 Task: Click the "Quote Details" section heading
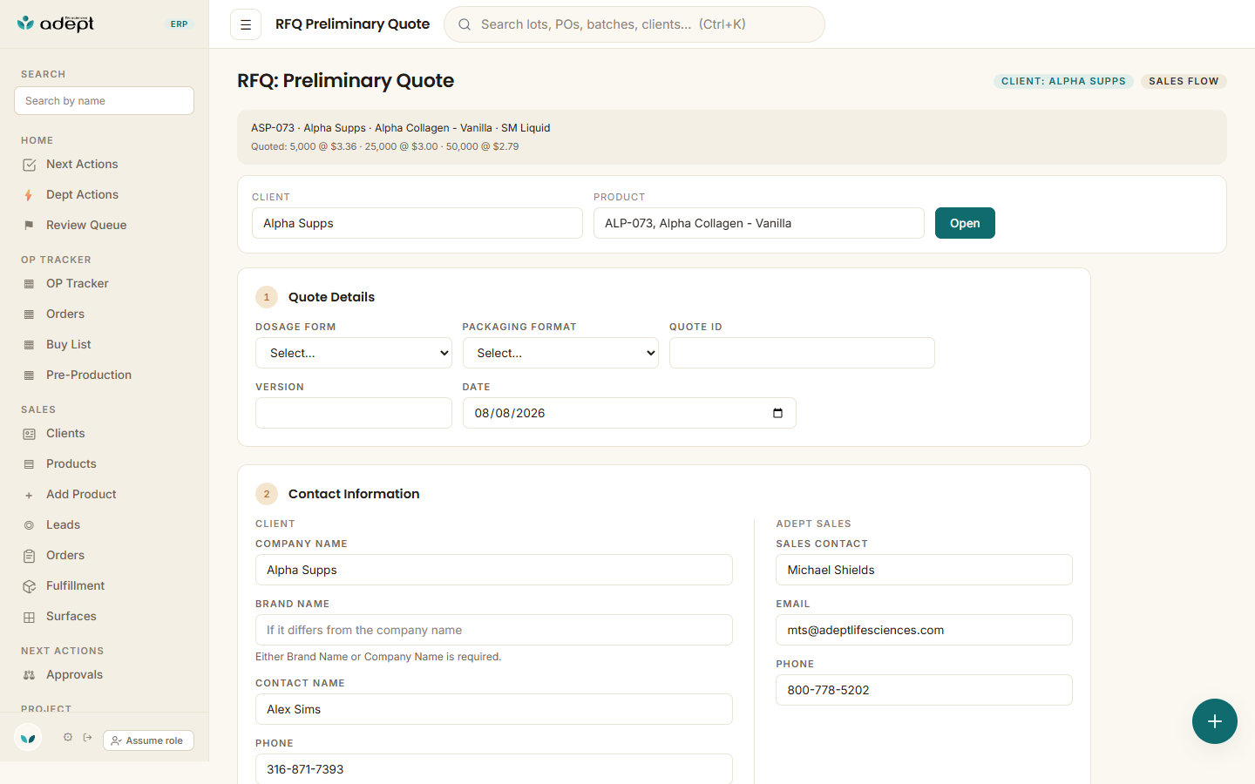click(331, 297)
